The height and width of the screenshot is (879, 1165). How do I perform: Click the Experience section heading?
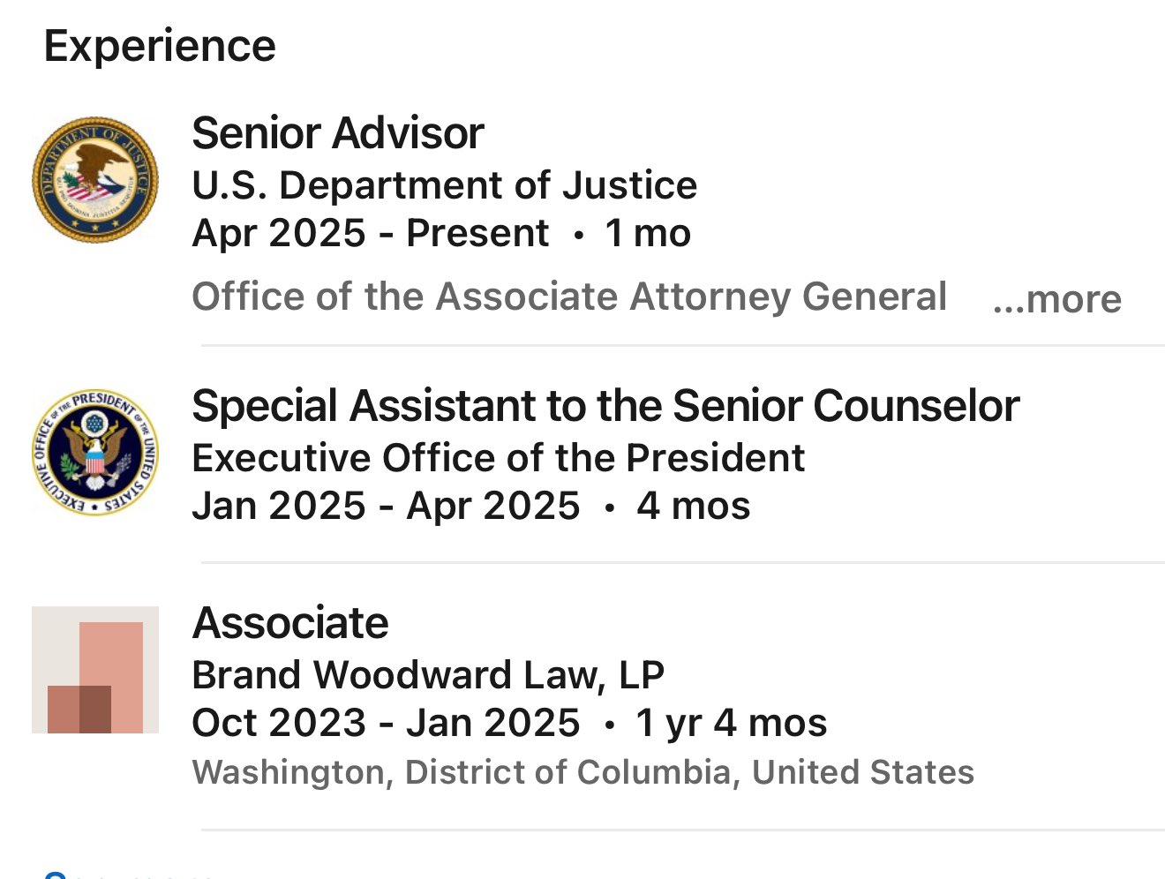coord(161,45)
